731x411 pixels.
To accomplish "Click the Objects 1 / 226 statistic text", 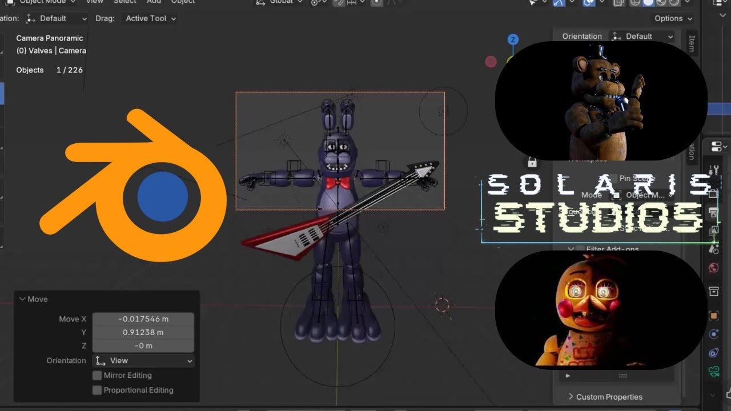I will (x=50, y=70).
